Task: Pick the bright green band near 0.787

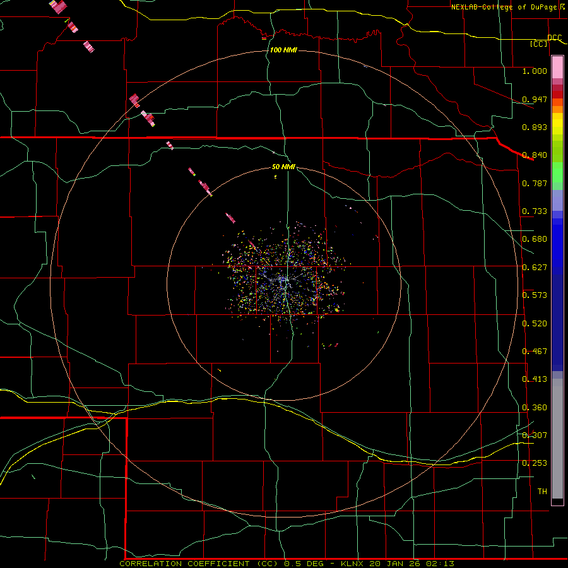Action: [557, 172]
